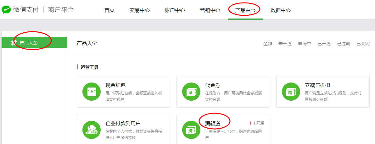
Task: Click 立减与折扣 description text
Action: (x=333, y=96)
